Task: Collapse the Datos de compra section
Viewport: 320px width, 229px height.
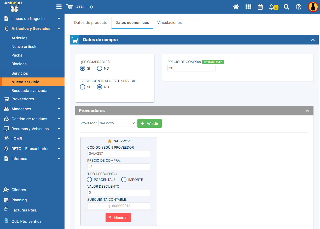Action: coord(312,40)
